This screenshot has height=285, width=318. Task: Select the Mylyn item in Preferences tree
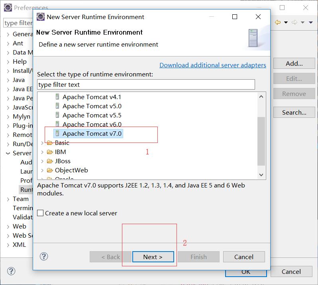coord(21,117)
